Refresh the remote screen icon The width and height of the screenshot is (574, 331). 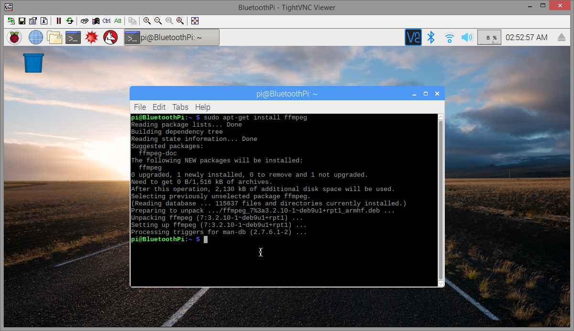click(70, 21)
